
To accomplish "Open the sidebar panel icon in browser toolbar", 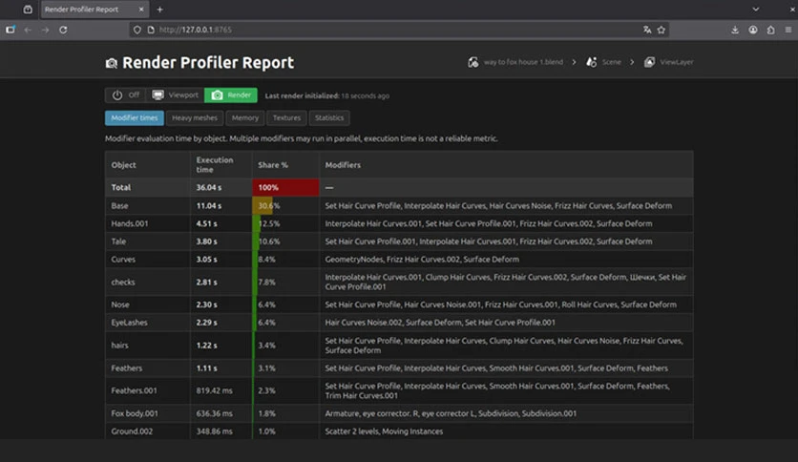I will (10, 30).
